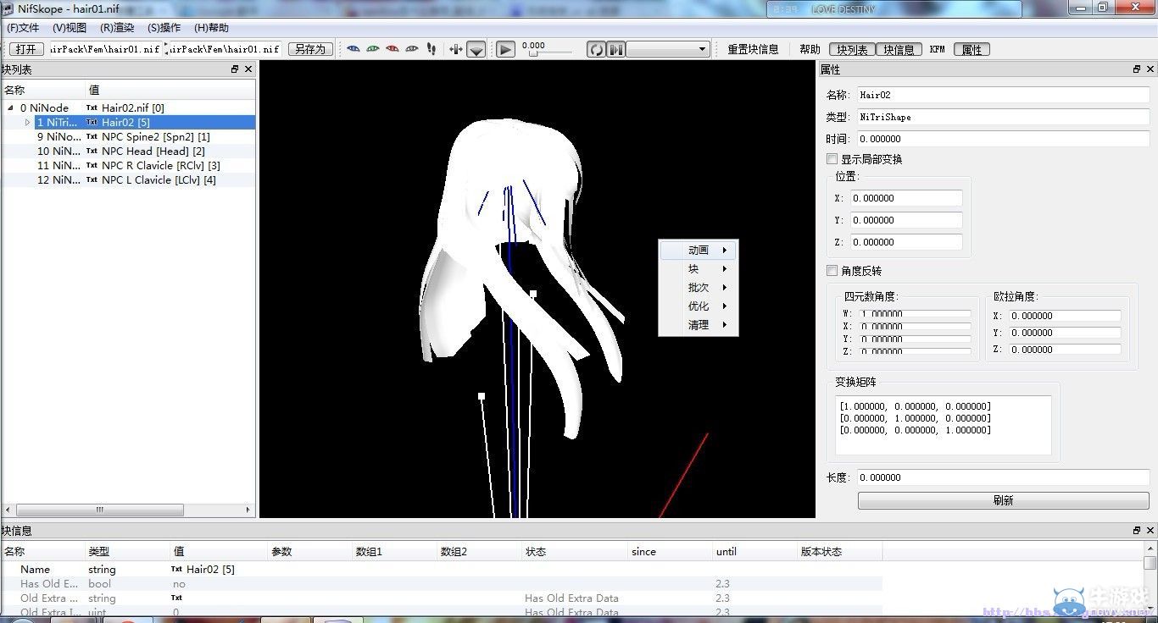Click the 类型 column header in 块信息
The image size is (1158, 623).
pyautogui.click(x=127, y=551)
